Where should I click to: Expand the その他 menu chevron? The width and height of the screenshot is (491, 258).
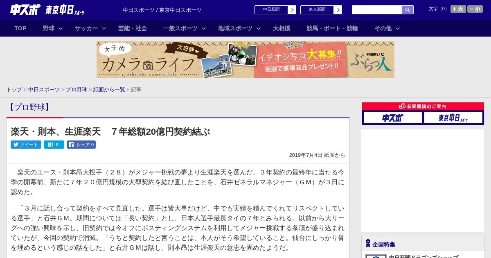(x=398, y=28)
